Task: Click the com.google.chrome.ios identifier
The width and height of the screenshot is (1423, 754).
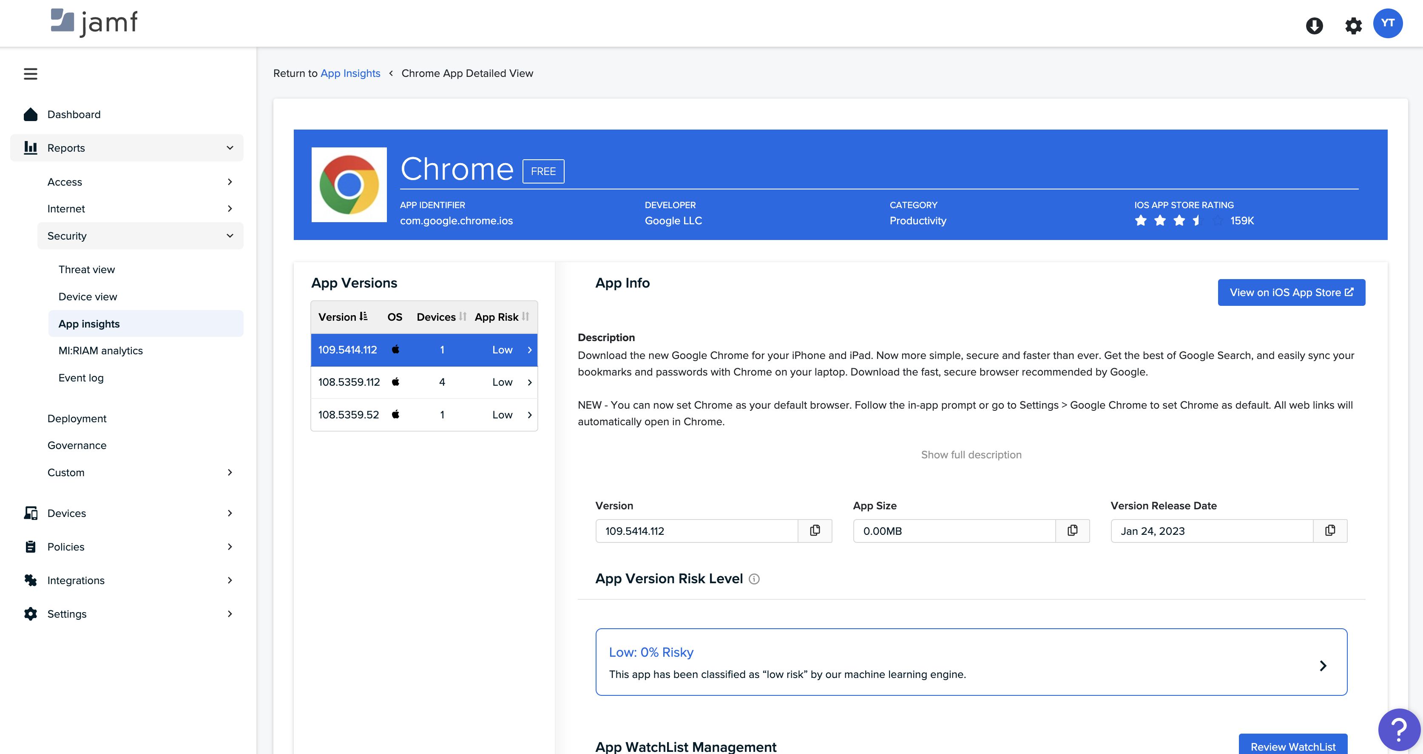Action: [x=456, y=220]
